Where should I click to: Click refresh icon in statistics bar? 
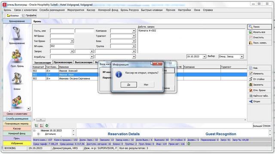click(189, 144)
